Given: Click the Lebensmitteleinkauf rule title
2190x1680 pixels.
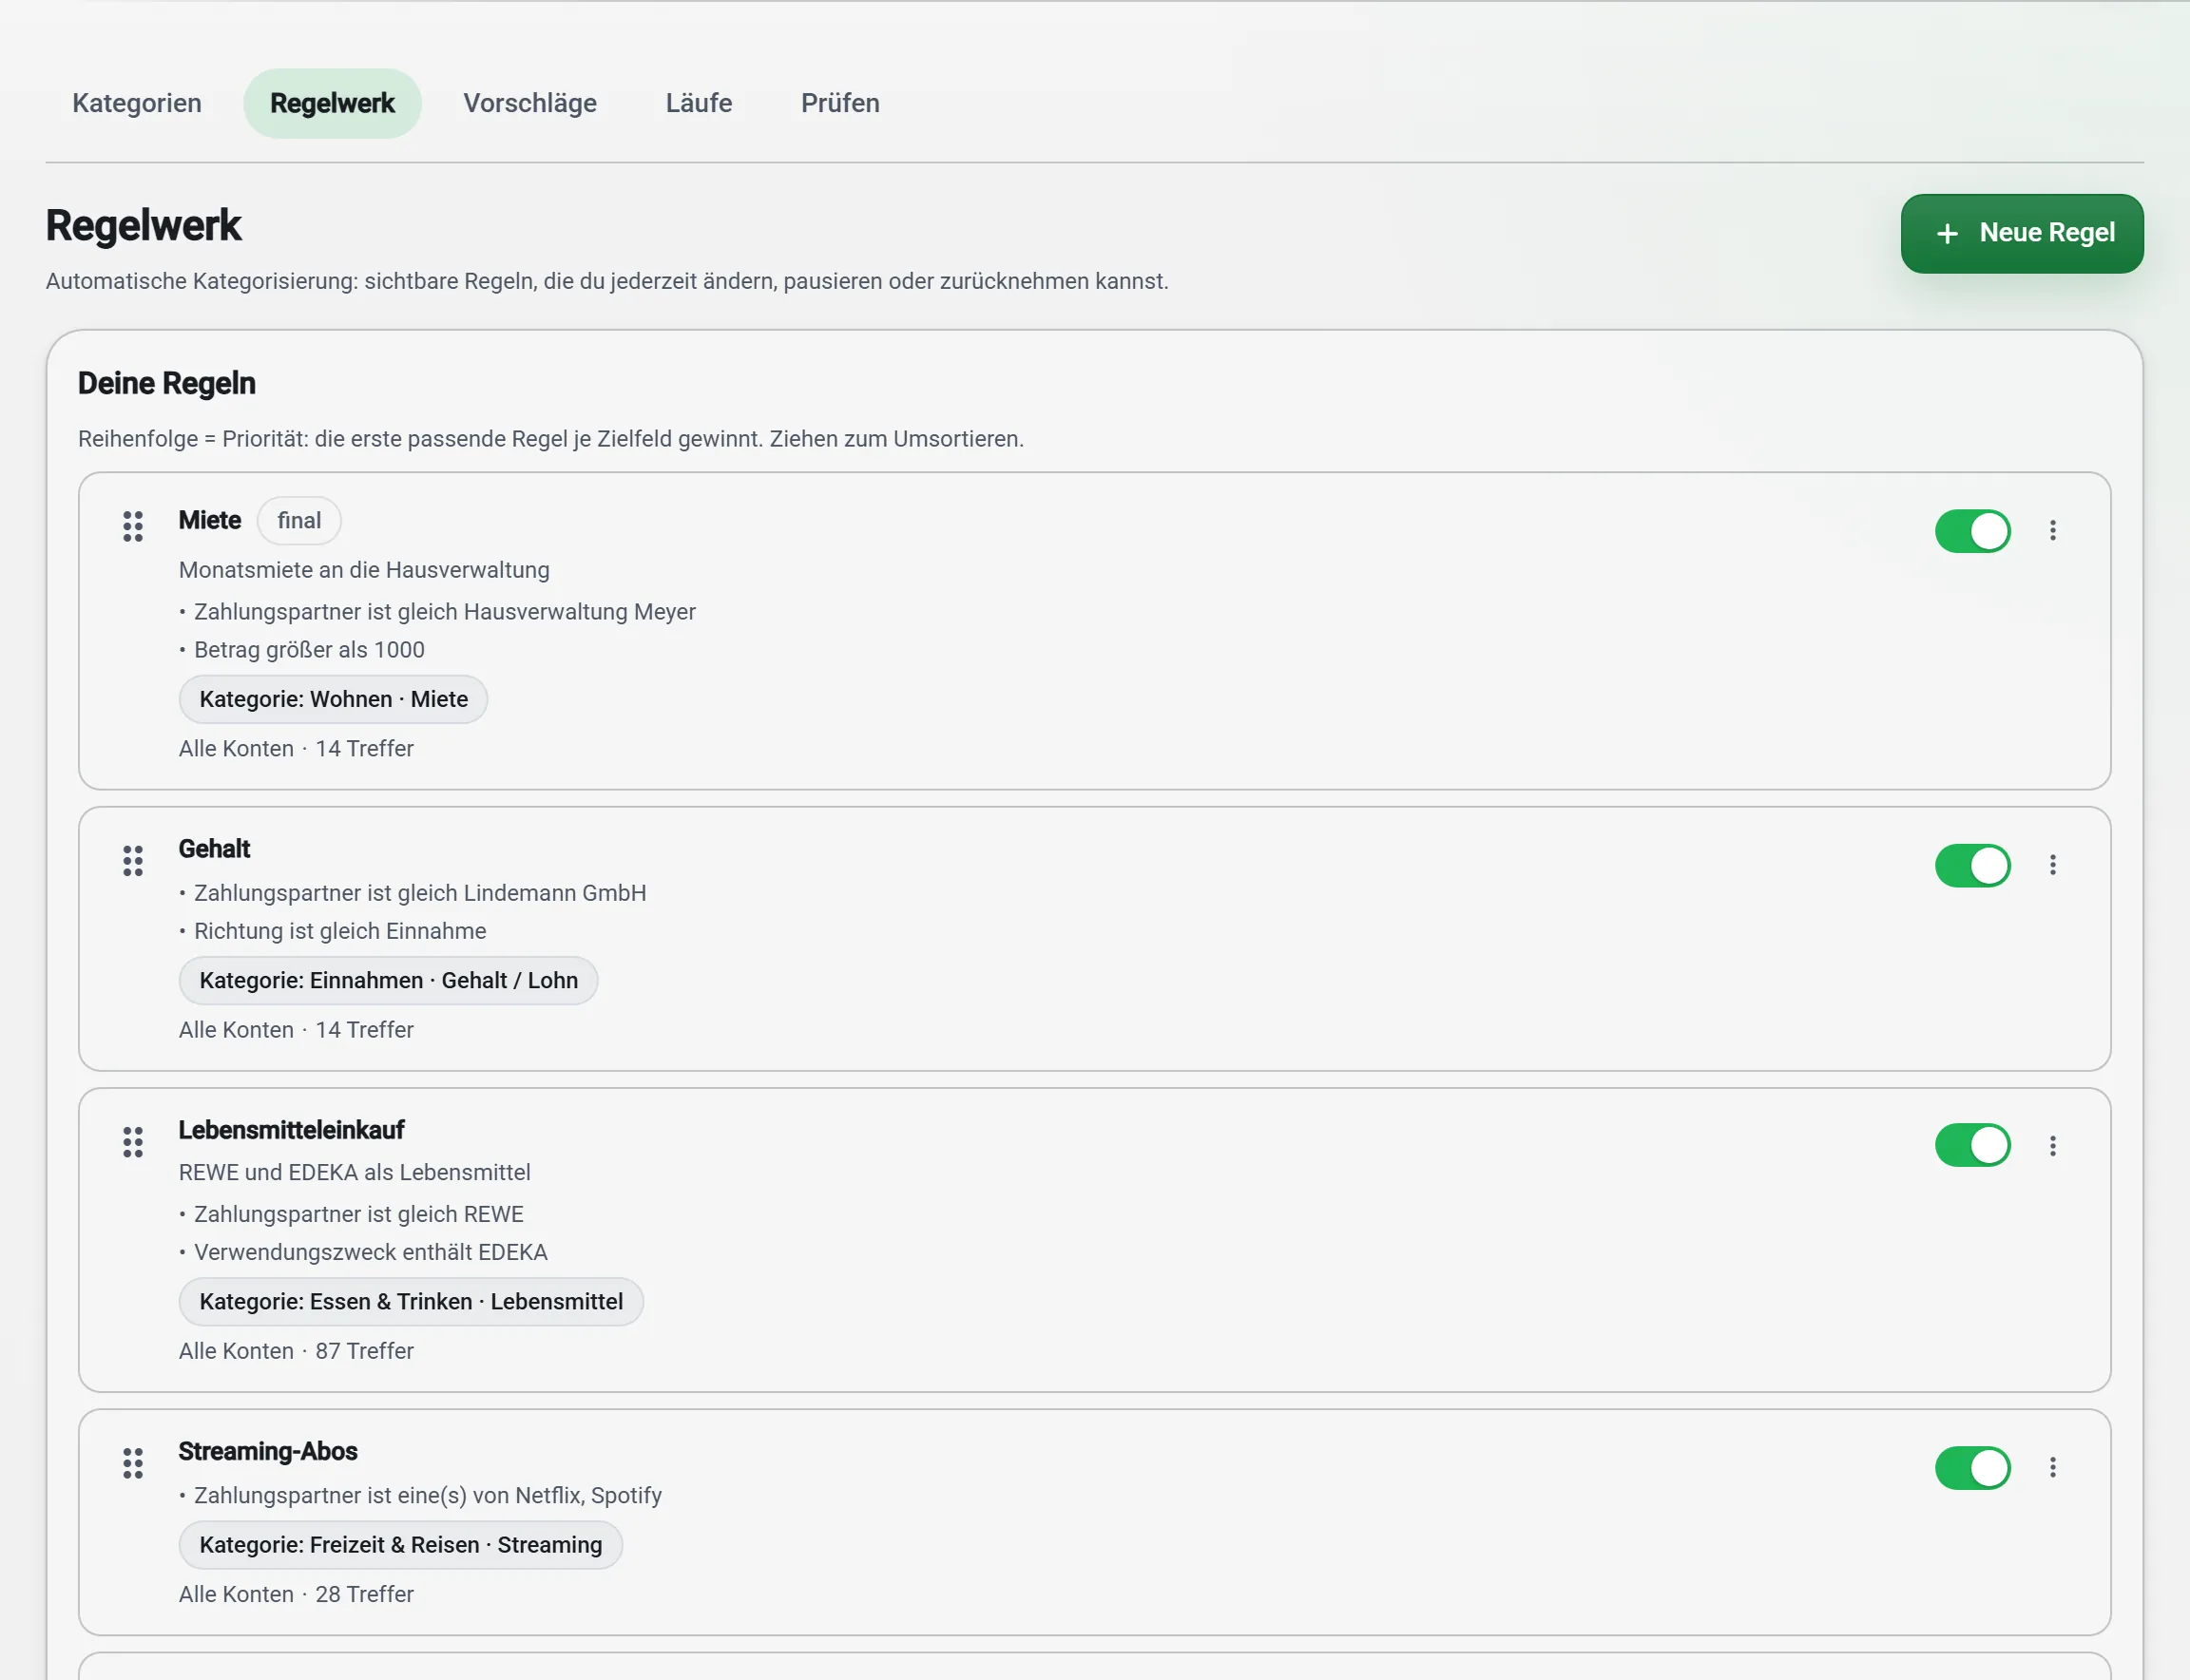Looking at the screenshot, I should [291, 1130].
